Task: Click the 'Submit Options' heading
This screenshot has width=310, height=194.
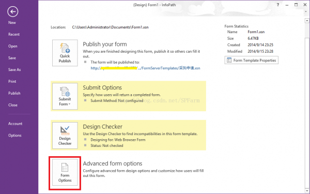Action: point(102,87)
